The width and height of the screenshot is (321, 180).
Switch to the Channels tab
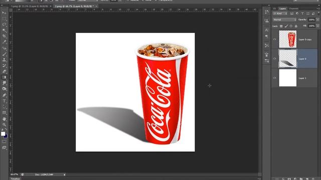(293, 8)
